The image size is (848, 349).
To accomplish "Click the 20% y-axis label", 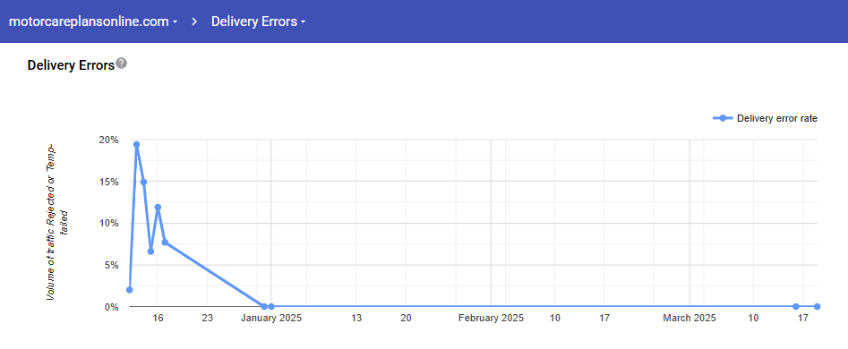I will [108, 140].
